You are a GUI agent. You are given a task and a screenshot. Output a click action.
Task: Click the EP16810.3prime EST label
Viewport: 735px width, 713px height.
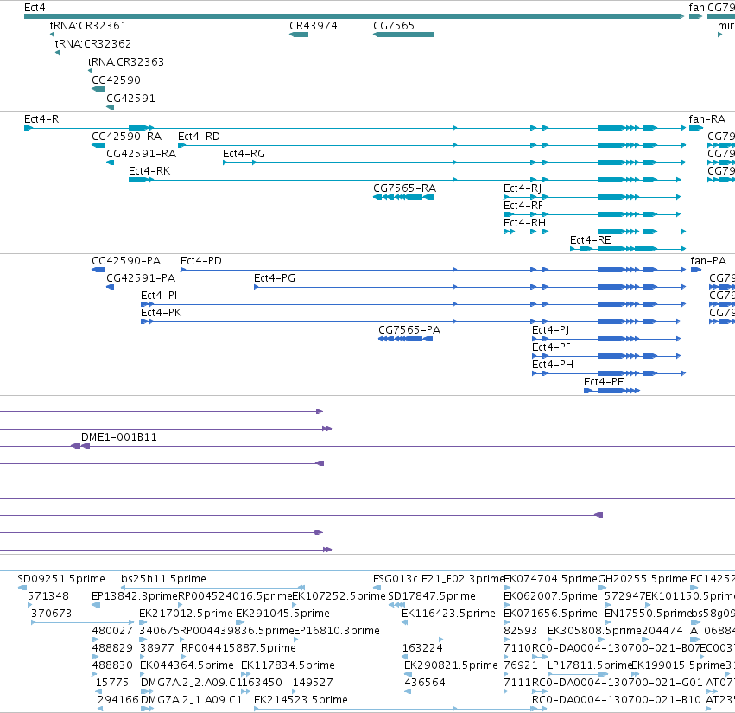337,631
